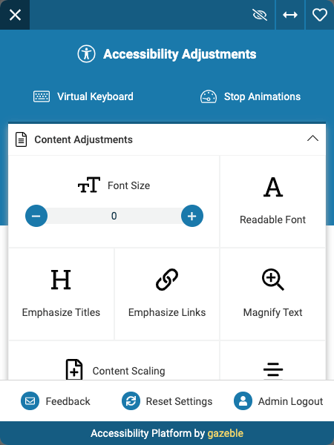Screen dimensions: 334x445
Task: Click the font size value bar showing 0
Action: 114,216
